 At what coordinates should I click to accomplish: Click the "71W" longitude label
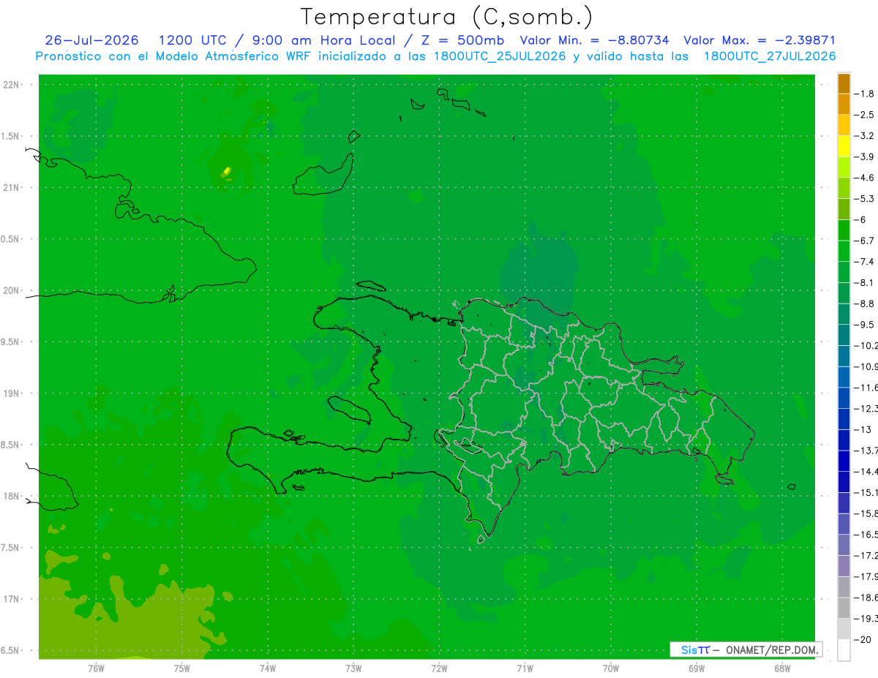click(x=525, y=668)
